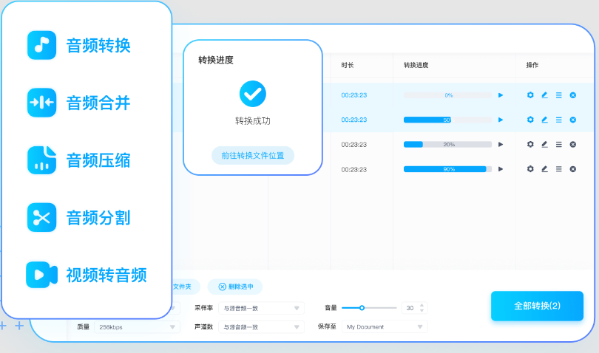This screenshot has width=599, height=353.
Task: Open gear settings for the 20% row
Action: (x=530, y=144)
